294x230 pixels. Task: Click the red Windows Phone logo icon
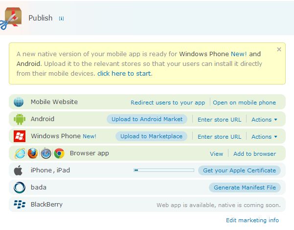(20, 136)
